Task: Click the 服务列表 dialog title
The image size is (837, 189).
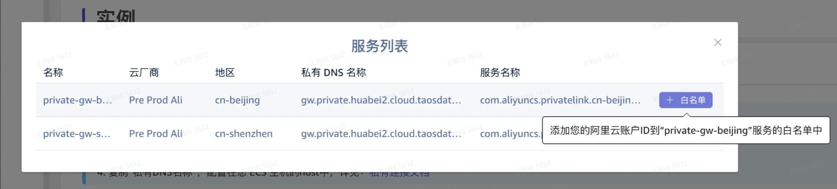Action: [380, 46]
